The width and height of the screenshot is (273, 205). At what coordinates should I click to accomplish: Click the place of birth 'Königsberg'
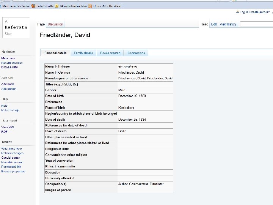tap(126, 107)
